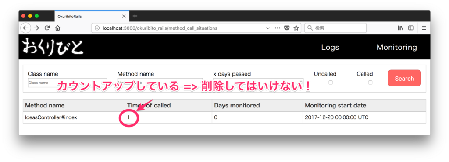Save page to Pocket icon
This screenshot has height=162, width=449.
[287, 28]
